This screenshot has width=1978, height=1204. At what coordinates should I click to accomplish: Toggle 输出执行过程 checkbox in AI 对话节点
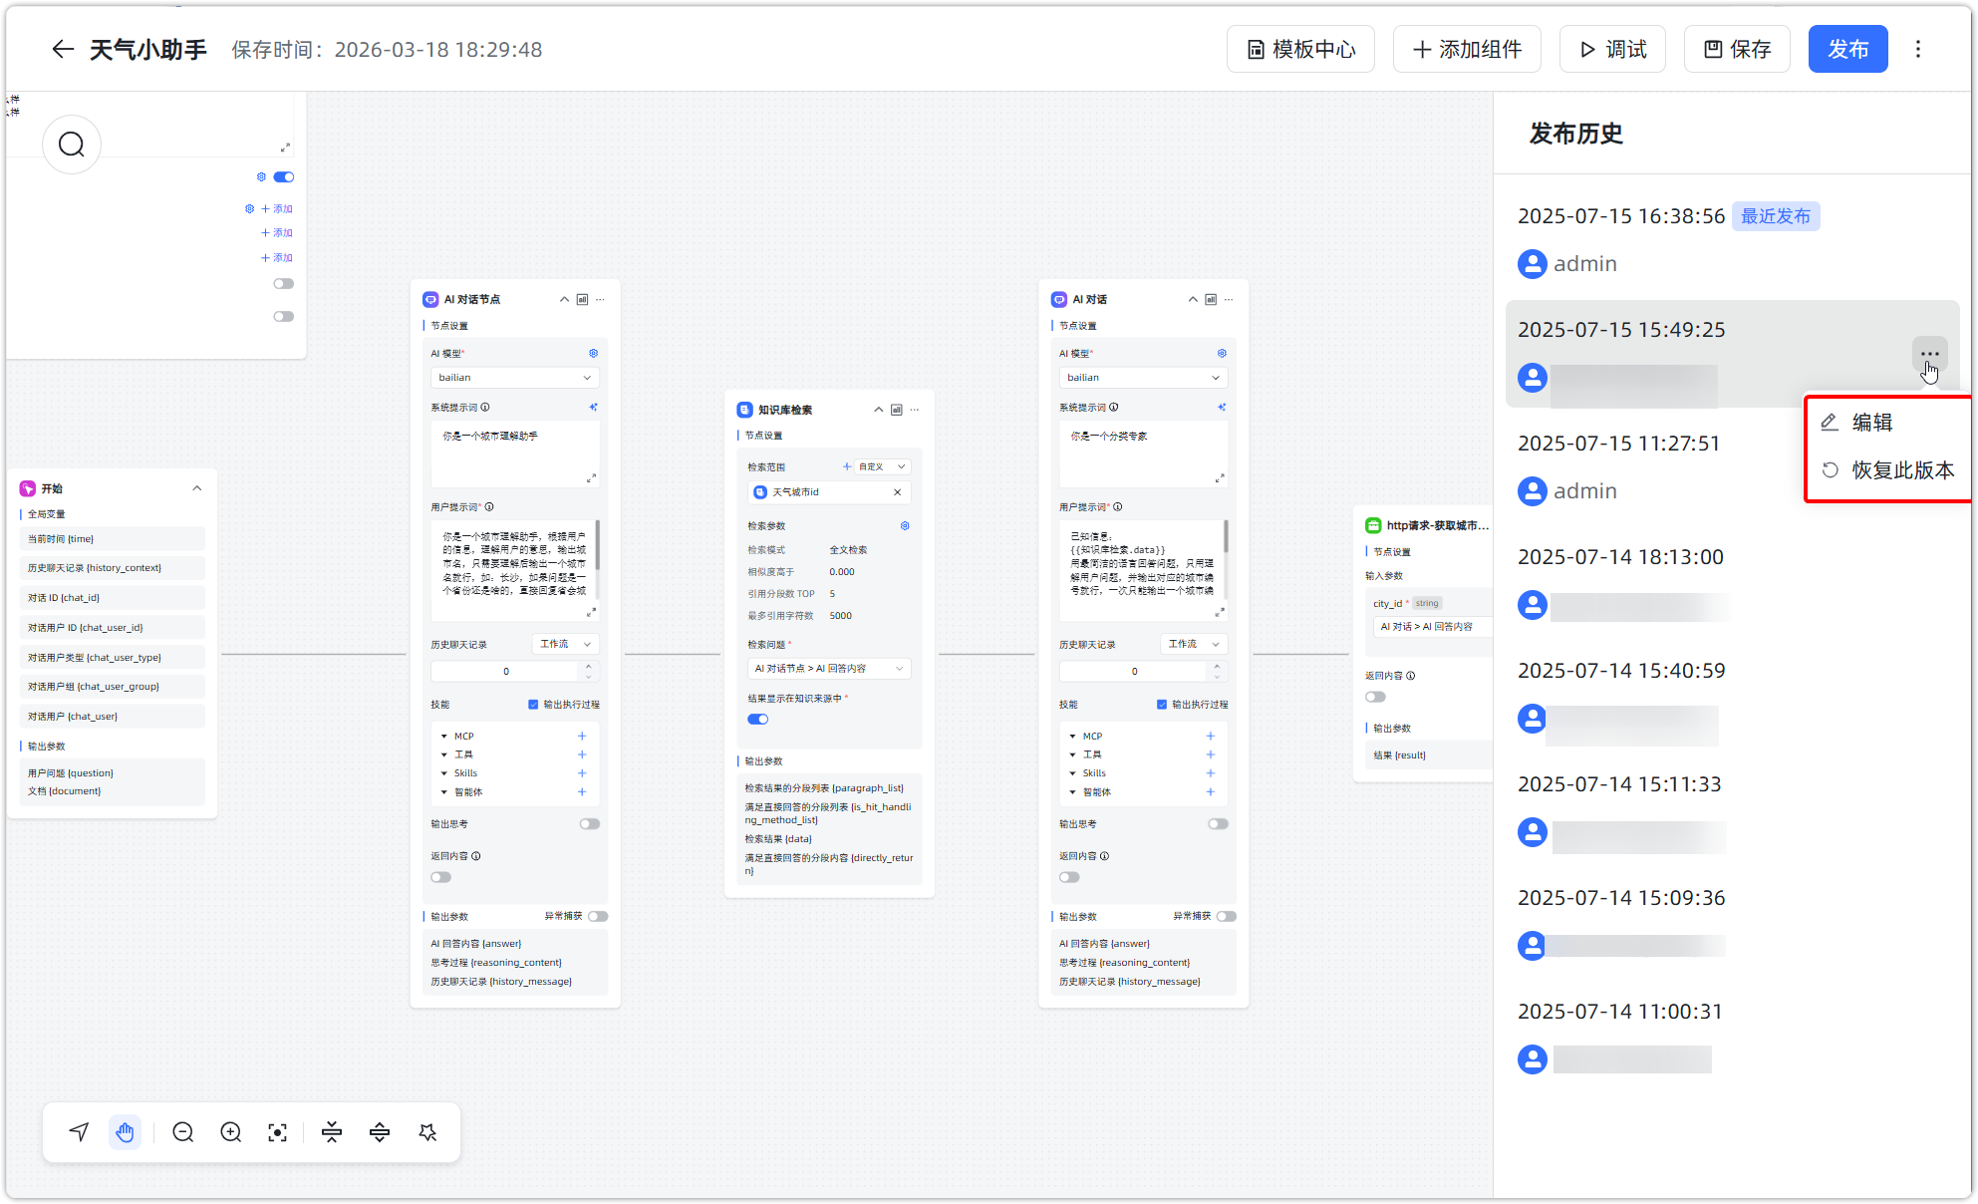(533, 705)
